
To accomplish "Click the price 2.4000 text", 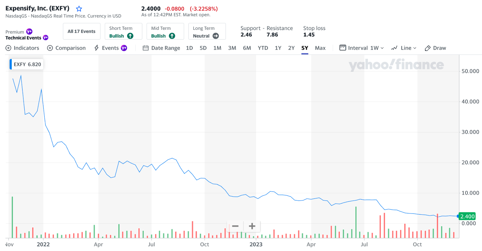I will click(151, 9).
